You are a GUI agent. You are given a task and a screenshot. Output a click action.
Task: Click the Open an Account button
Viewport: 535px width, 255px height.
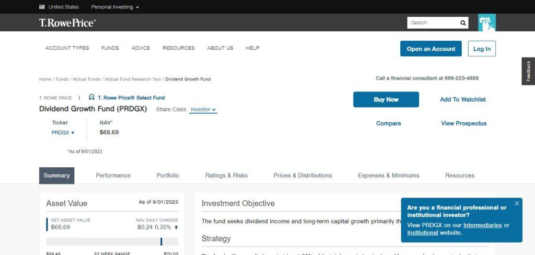pos(431,49)
